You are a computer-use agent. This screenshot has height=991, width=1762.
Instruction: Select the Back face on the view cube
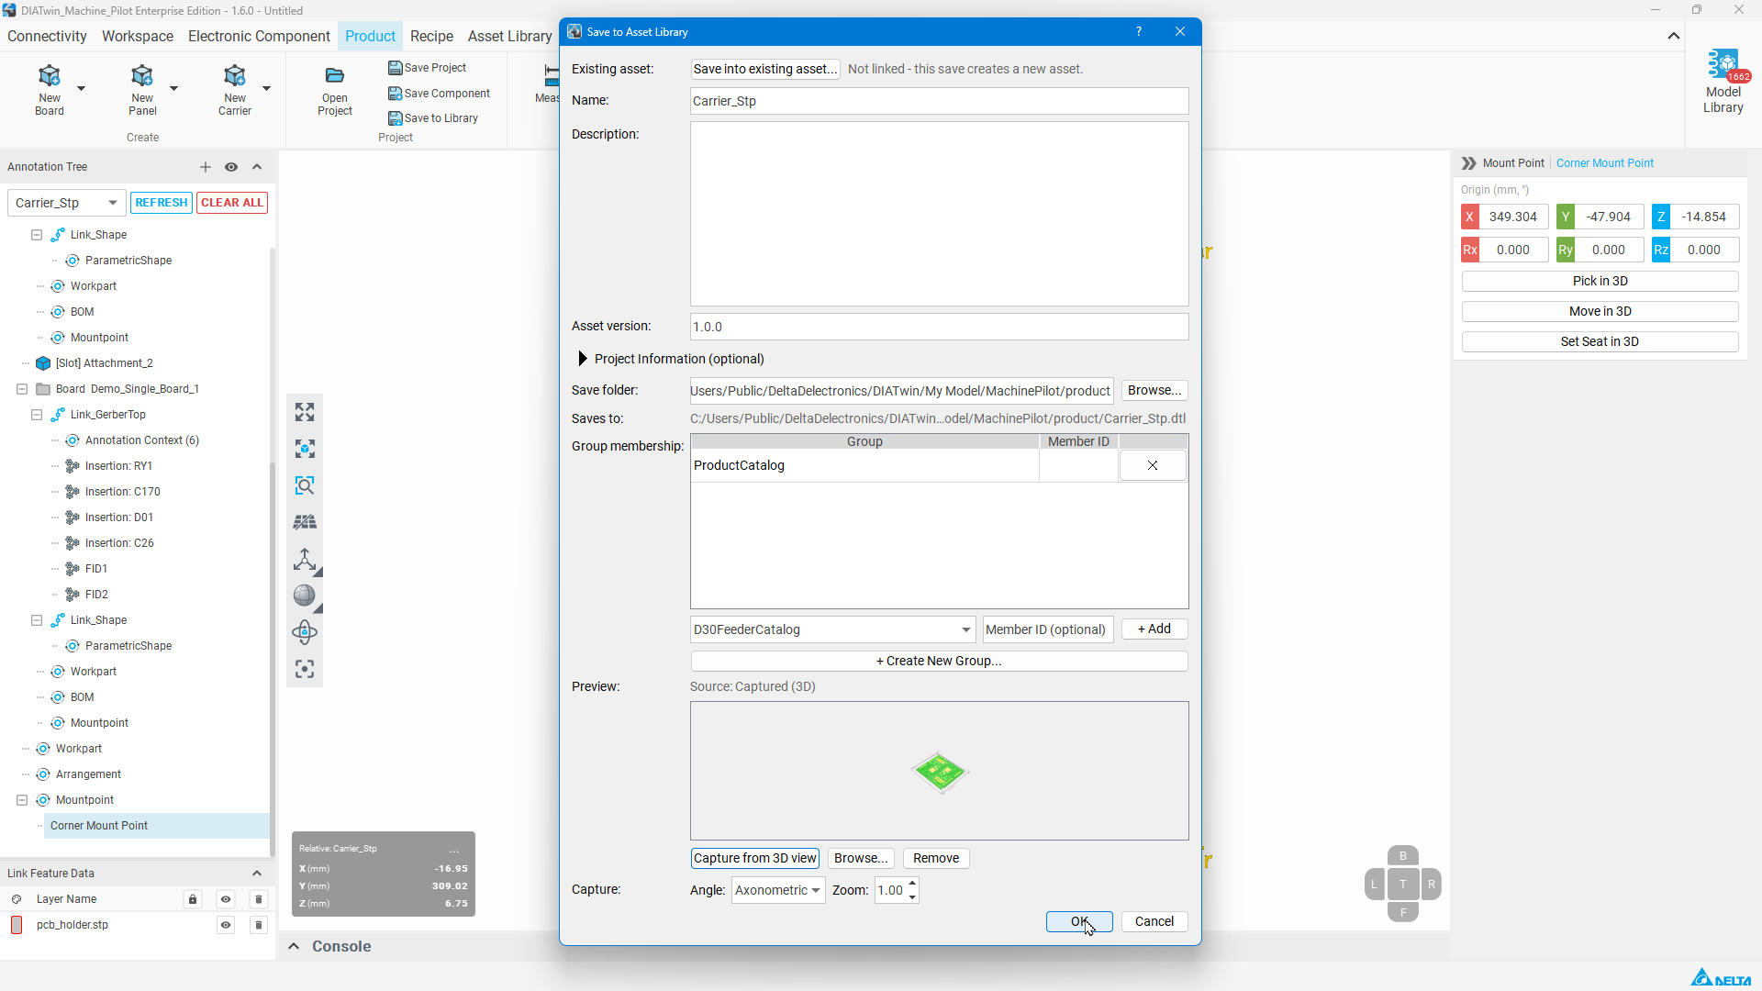pos(1403,856)
